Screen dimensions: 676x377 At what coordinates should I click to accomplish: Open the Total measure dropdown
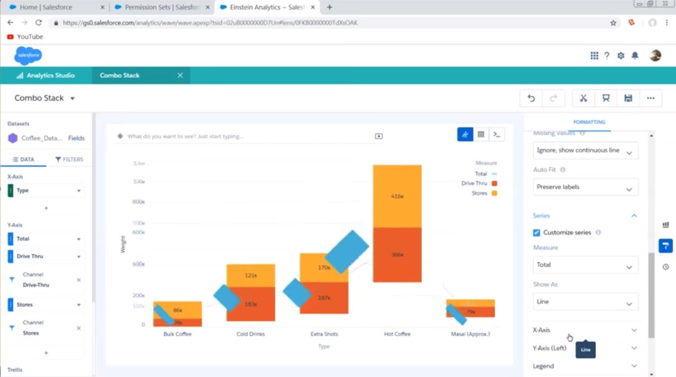click(x=79, y=239)
